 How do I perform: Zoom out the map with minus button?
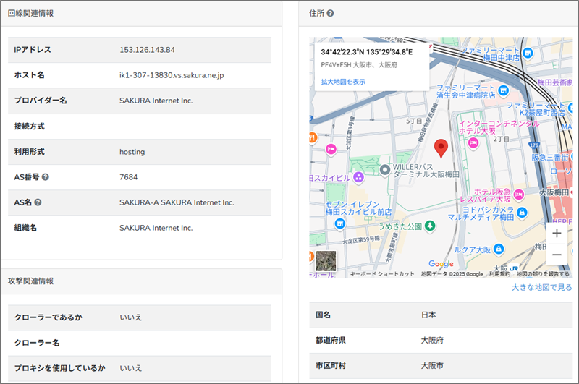[557, 255]
